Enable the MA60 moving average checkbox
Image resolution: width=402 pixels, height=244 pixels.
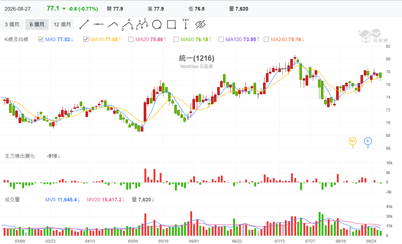pyautogui.click(x=176, y=39)
